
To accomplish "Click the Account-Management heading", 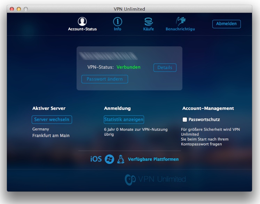I will (208, 108).
